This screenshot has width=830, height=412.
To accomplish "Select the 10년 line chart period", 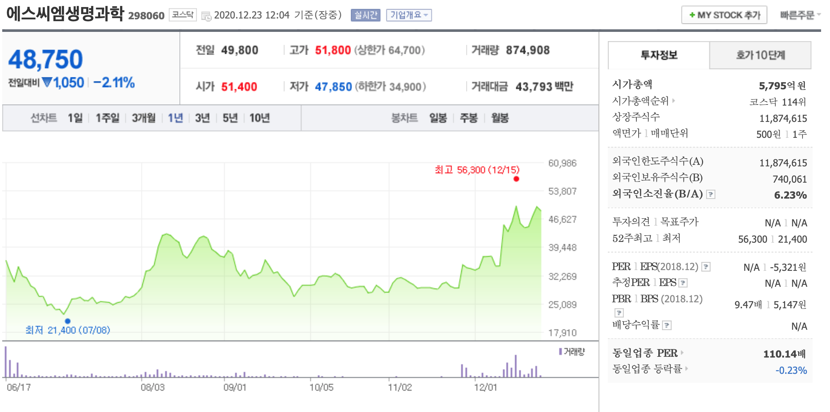I will (x=260, y=118).
